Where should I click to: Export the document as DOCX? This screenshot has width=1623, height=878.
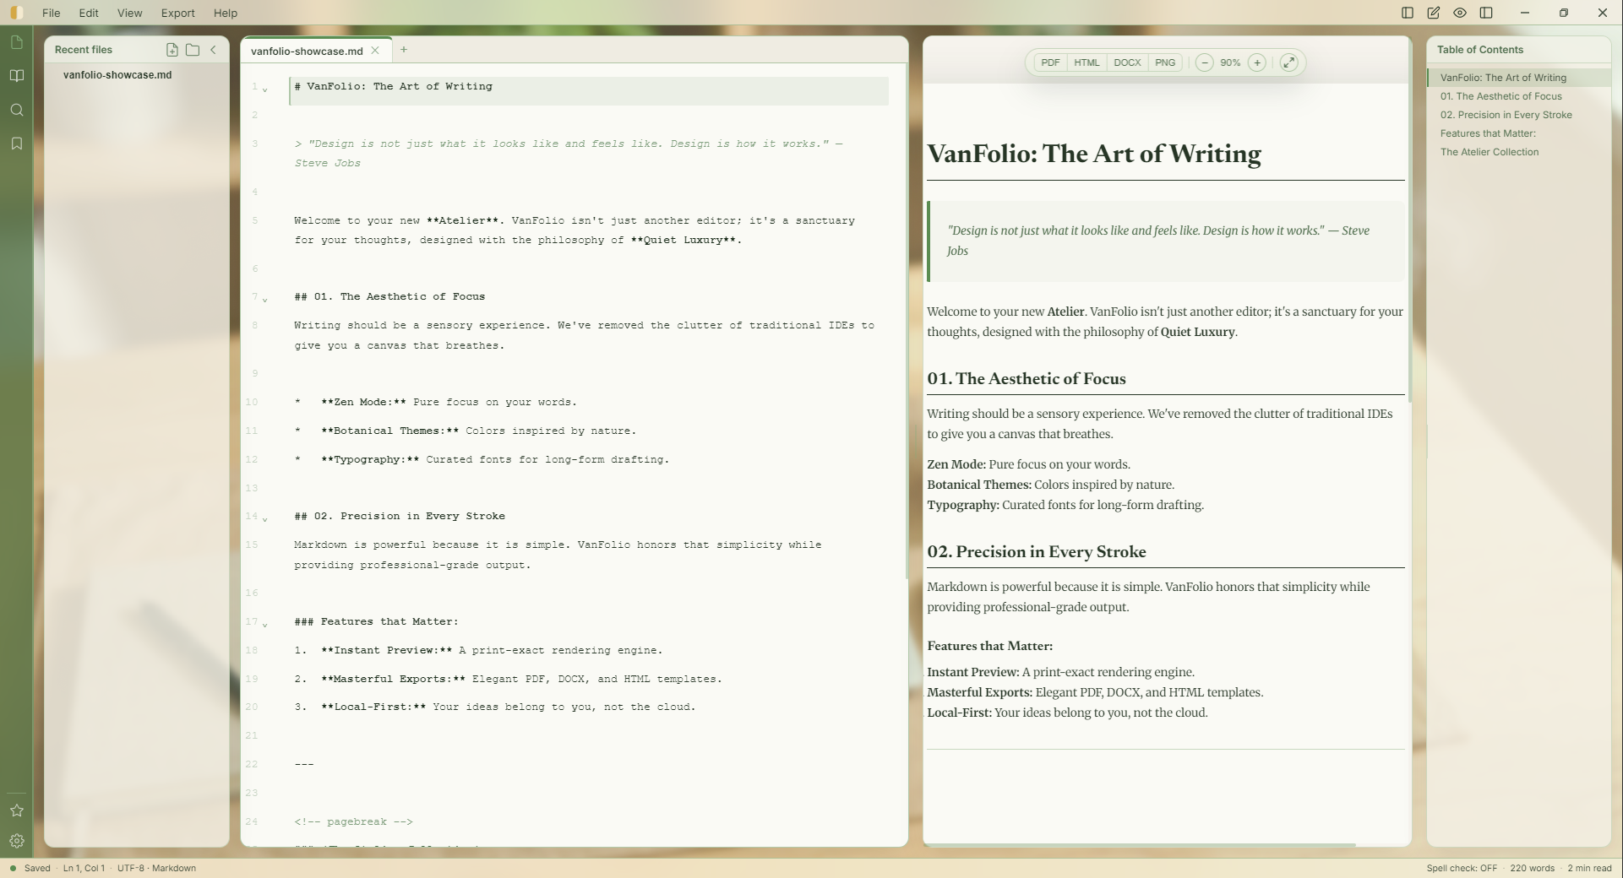tap(1128, 62)
